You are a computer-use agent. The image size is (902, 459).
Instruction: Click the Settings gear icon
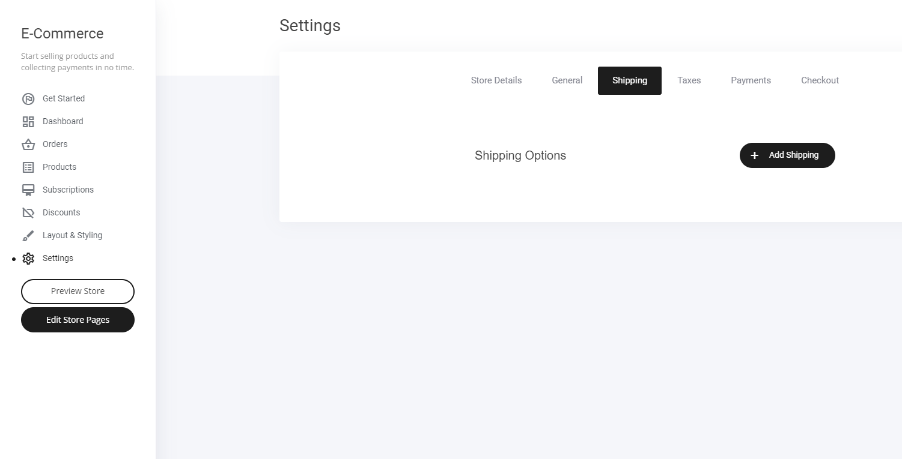[28, 259]
